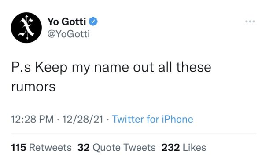Click the 12/28/21 date
The image size is (262, 160).
coord(83,119)
